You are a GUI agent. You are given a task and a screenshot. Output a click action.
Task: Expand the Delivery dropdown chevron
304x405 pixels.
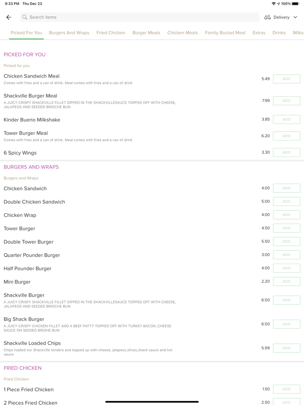(295, 17)
